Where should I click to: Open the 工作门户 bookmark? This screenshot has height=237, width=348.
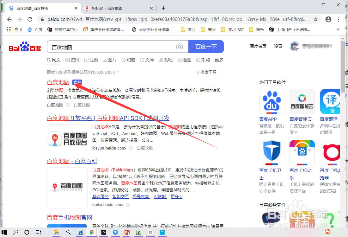[x=290, y=29]
